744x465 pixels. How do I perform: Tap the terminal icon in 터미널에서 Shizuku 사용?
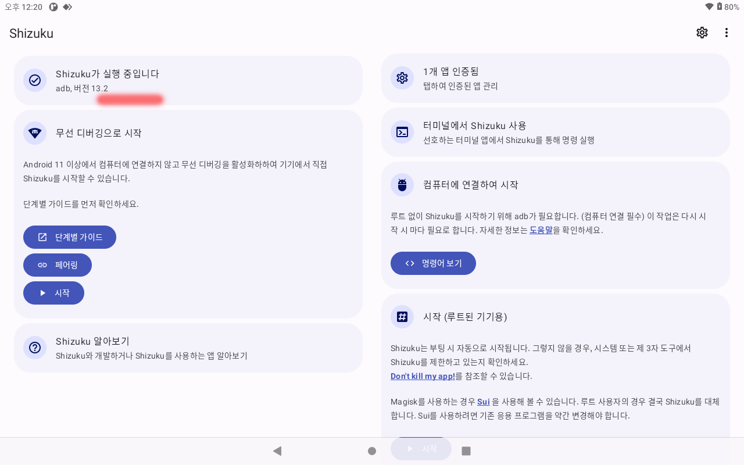402,132
